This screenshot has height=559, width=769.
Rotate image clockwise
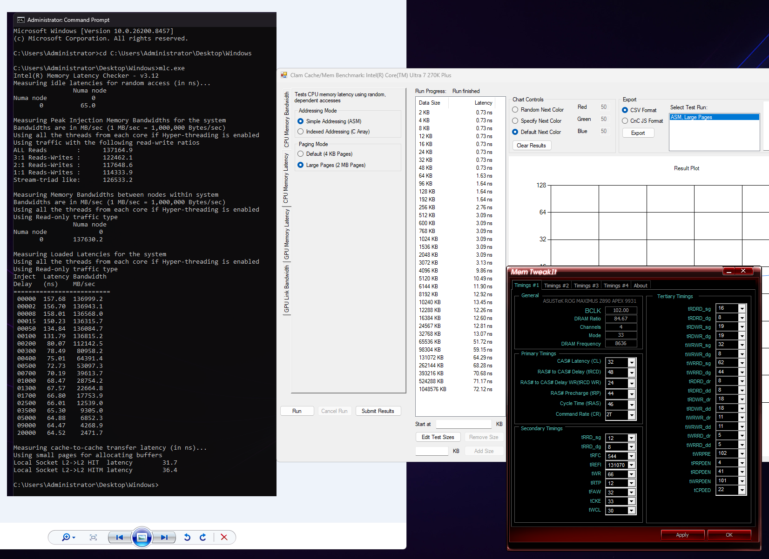click(203, 537)
